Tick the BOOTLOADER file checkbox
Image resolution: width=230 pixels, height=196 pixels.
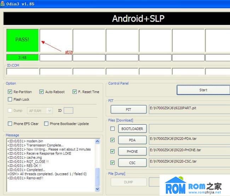[113, 129]
